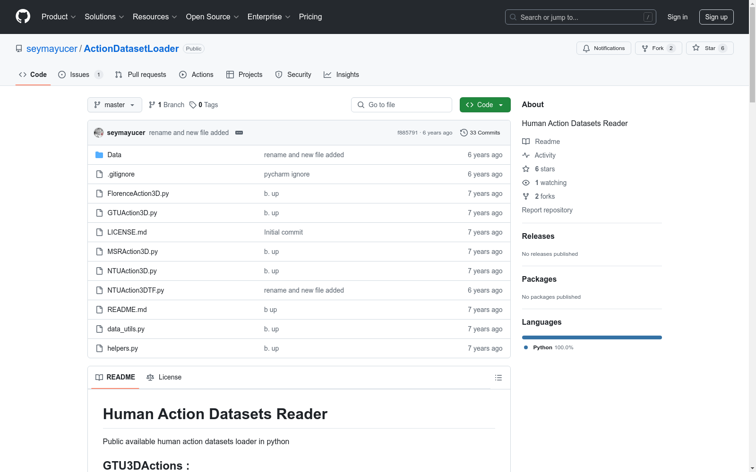
Task: Open the README.md file
Action: [x=127, y=310]
